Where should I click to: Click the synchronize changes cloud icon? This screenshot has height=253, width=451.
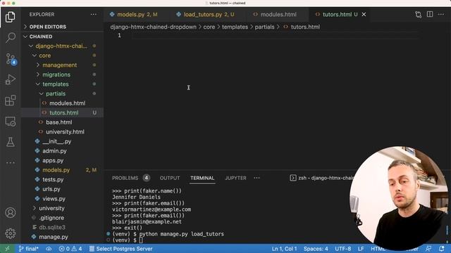(49, 249)
